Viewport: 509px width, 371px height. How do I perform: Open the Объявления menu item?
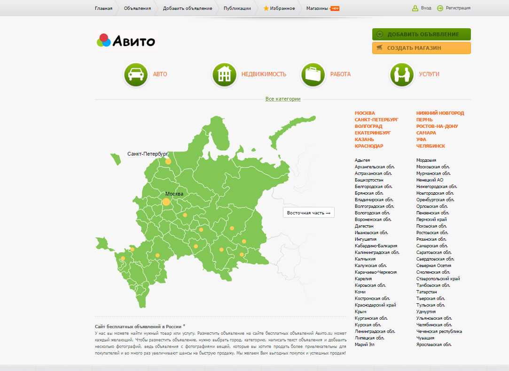[137, 8]
